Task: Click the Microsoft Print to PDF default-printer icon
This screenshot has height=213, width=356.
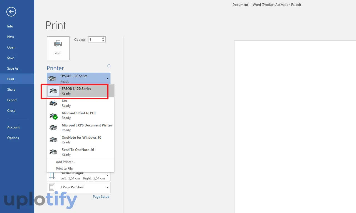Action: 53,116
